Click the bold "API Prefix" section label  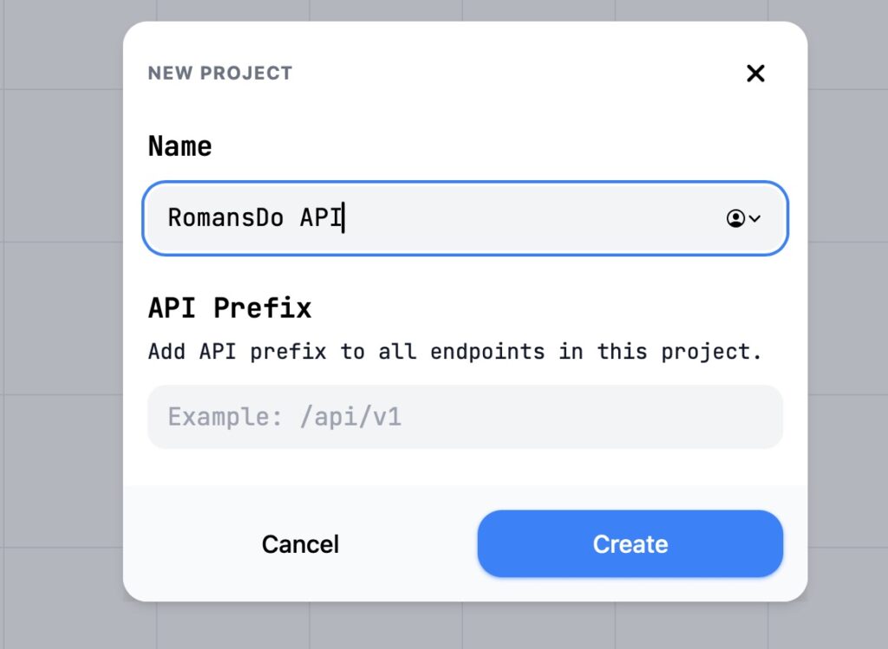[x=230, y=308]
